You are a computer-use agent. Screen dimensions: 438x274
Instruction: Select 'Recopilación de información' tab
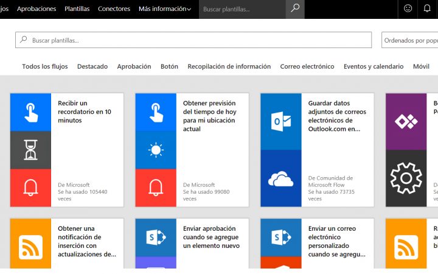[229, 66]
